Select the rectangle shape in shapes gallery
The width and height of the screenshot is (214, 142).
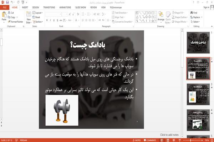pos(147,13)
